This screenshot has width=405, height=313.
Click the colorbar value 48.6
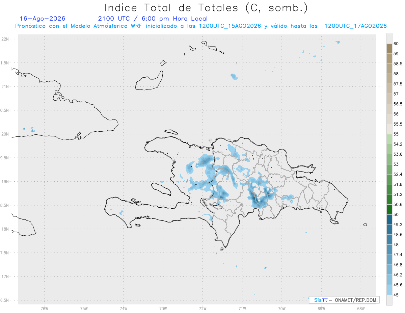pos(398,235)
